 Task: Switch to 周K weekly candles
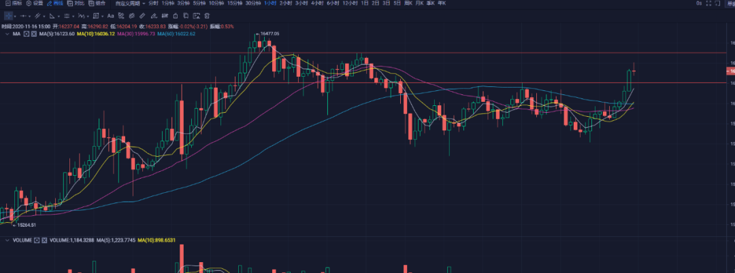408,3
